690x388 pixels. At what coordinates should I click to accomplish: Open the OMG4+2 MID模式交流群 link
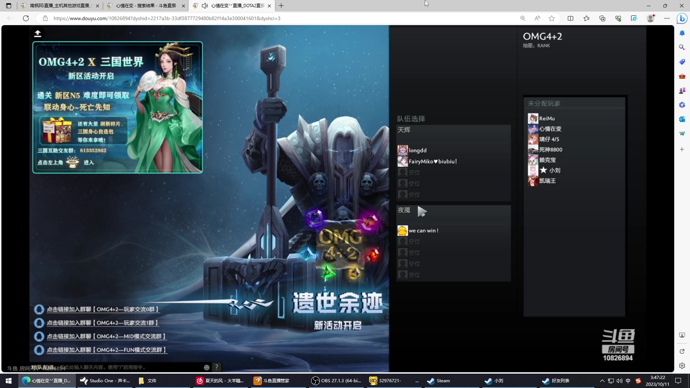(106, 337)
